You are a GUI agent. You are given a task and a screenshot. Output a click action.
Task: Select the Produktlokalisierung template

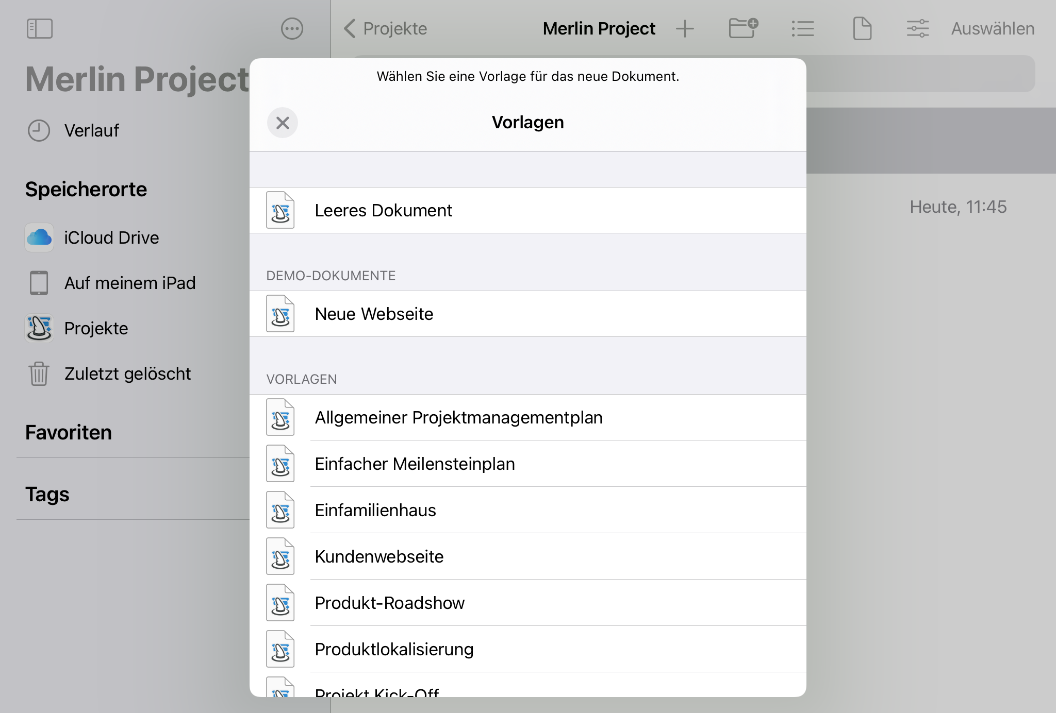click(x=528, y=649)
